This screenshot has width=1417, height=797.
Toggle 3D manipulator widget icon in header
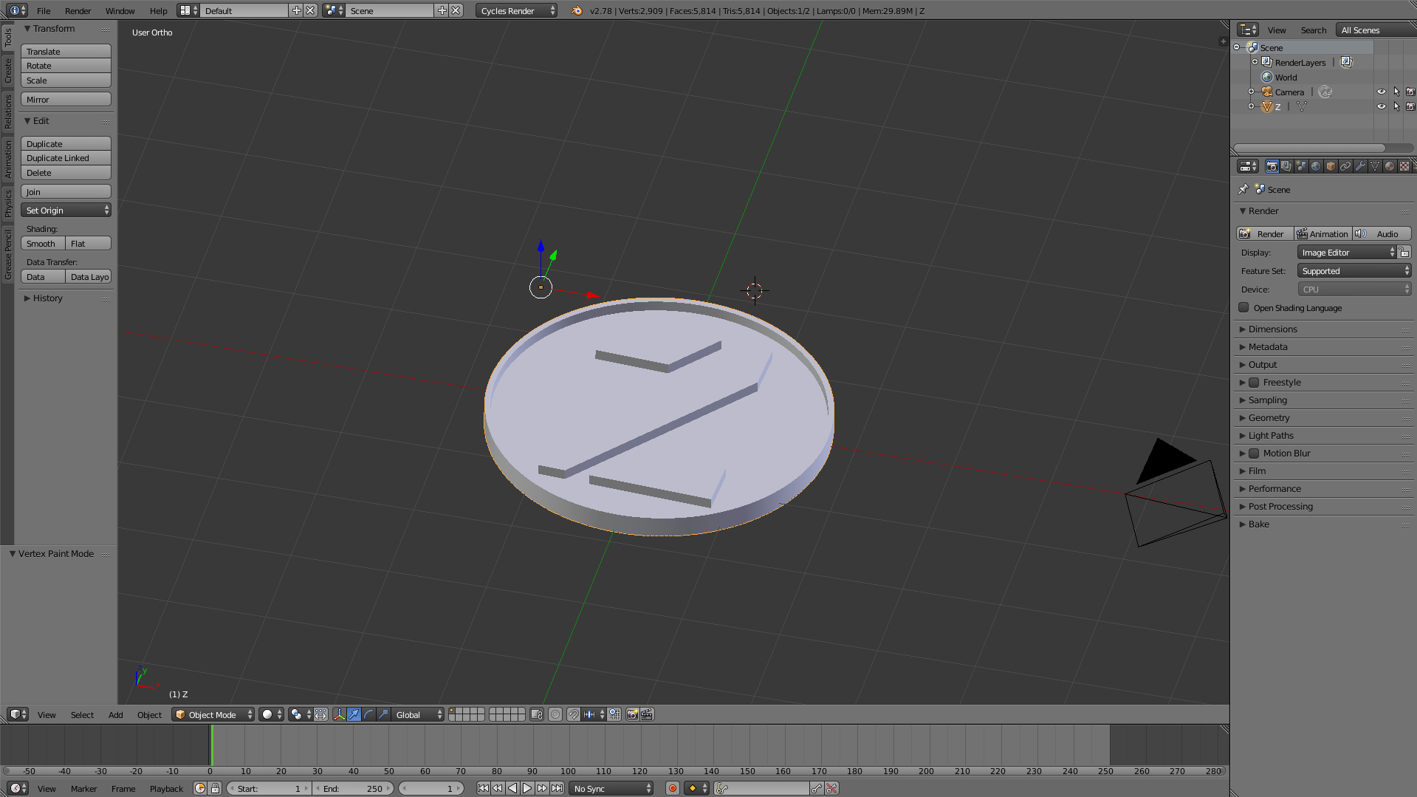(339, 714)
